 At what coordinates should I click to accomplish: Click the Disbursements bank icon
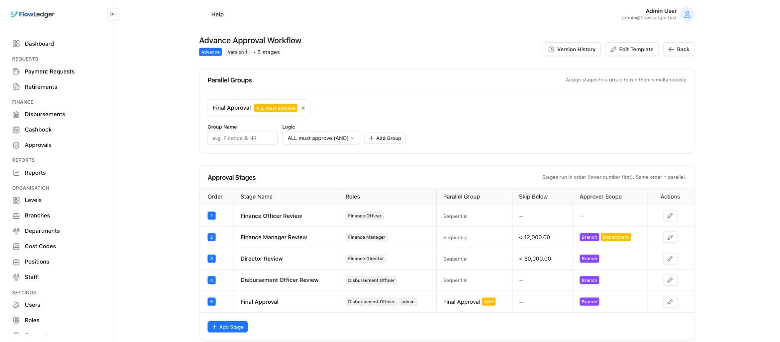point(16,114)
